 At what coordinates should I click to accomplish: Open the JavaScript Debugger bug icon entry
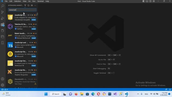click(x=10, y=54)
